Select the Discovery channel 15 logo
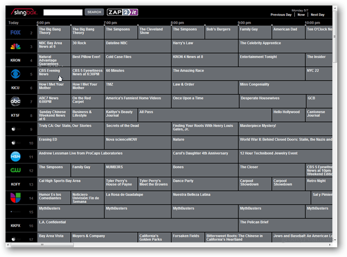Viewport: 347px width, 257px height. click(x=16, y=212)
